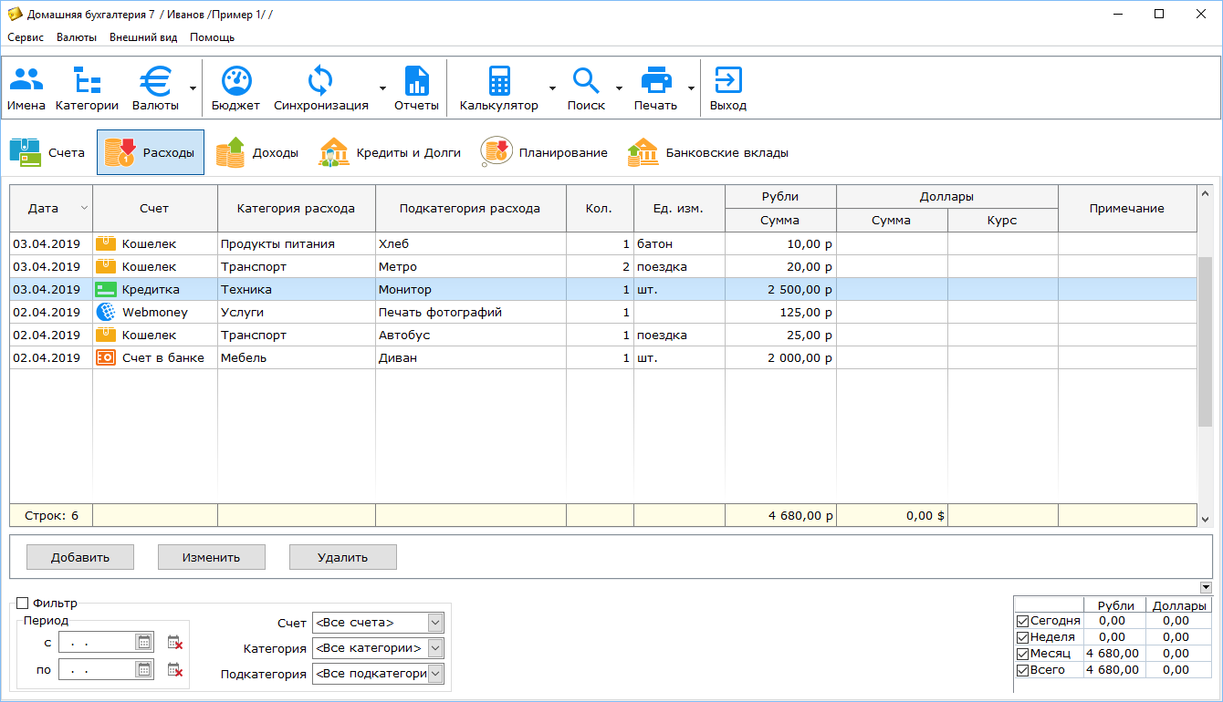Switch to the Доходы tab
The image size is (1223, 702).
(x=257, y=153)
